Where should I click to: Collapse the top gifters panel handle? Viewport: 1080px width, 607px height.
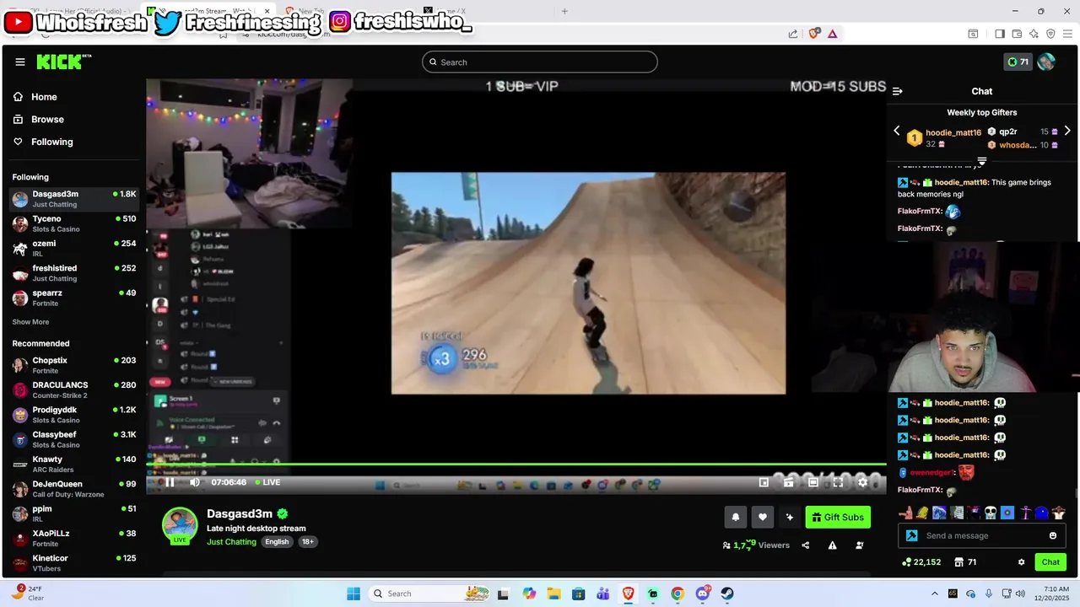tap(982, 161)
